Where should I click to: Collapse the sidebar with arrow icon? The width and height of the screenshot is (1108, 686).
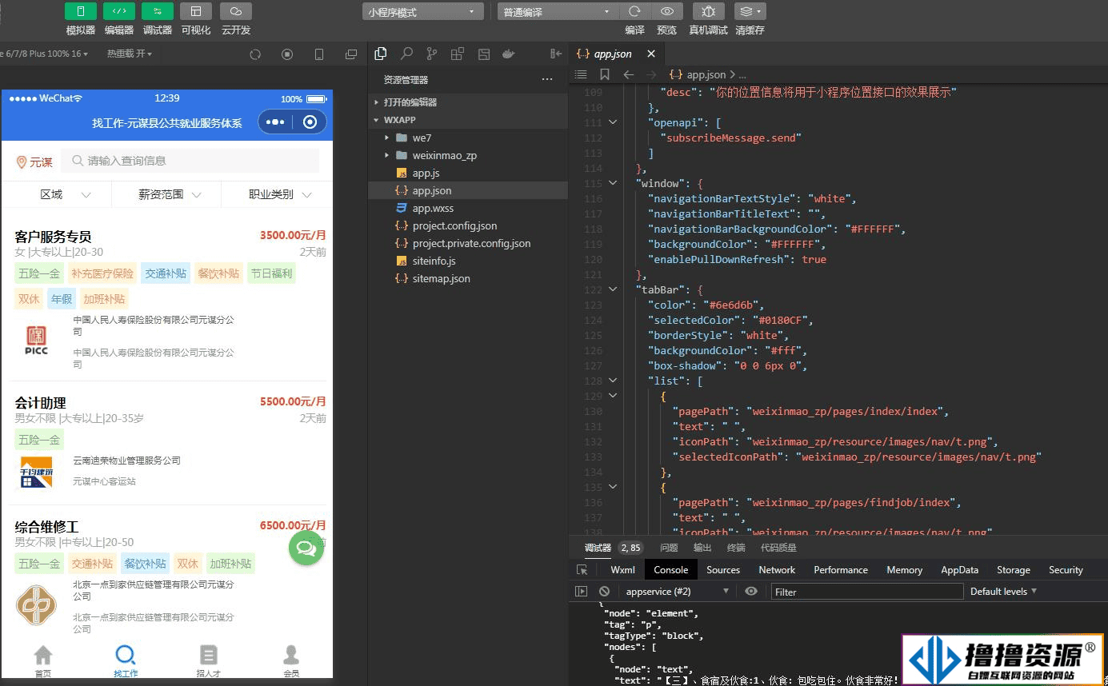[x=556, y=54]
